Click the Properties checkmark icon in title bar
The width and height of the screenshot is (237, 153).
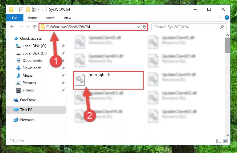tap(21, 10)
